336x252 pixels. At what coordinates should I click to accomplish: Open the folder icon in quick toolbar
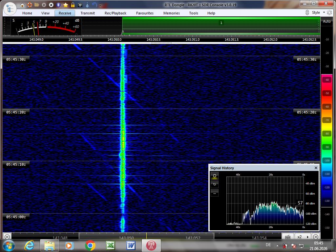click(x=37, y=5)
